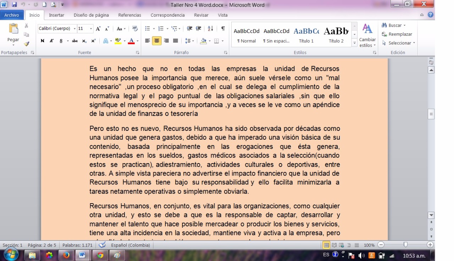Screen dimensions: 454x261
Task: Increase font size with grow icon
Action: pos(98,29)
